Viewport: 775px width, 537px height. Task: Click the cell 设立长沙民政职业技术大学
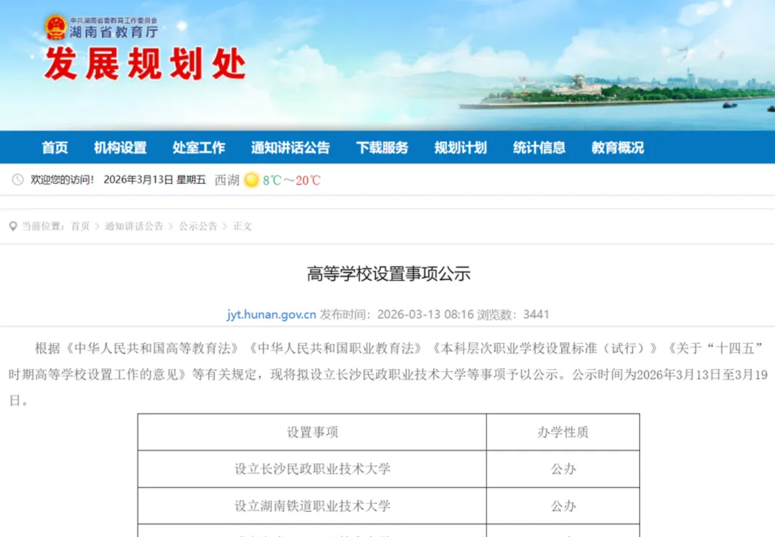click(312, 469)
